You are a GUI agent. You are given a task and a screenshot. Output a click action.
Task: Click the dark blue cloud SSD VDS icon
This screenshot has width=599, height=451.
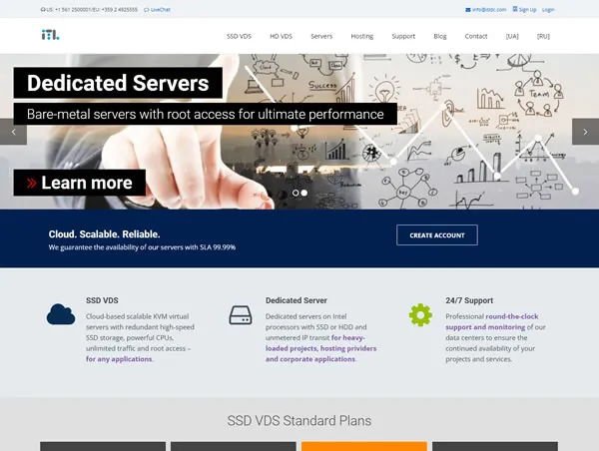(x=61, y=314)
